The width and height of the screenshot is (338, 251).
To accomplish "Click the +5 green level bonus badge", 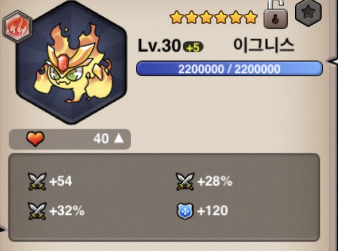I will [193, 47].
